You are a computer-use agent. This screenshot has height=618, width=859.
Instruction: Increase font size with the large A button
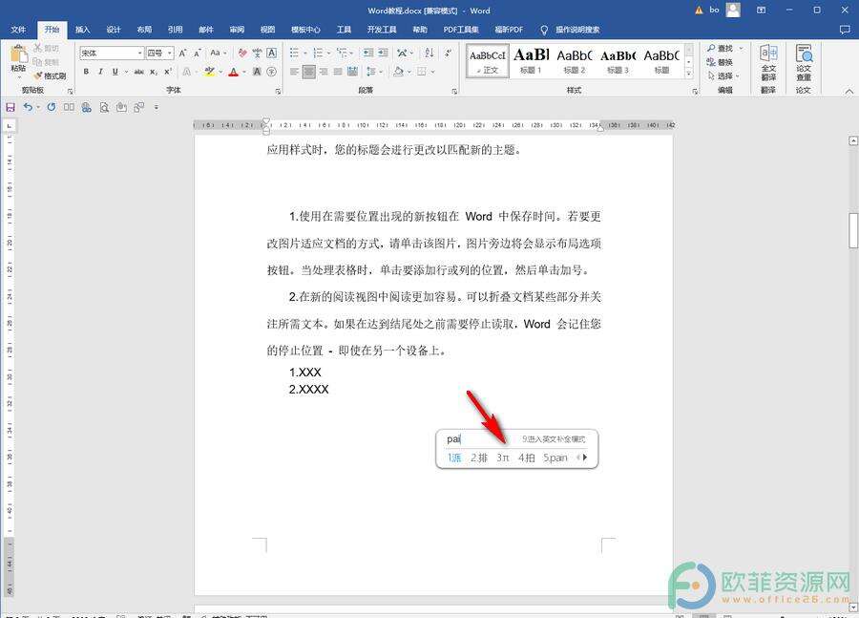(x=183, y=53)
